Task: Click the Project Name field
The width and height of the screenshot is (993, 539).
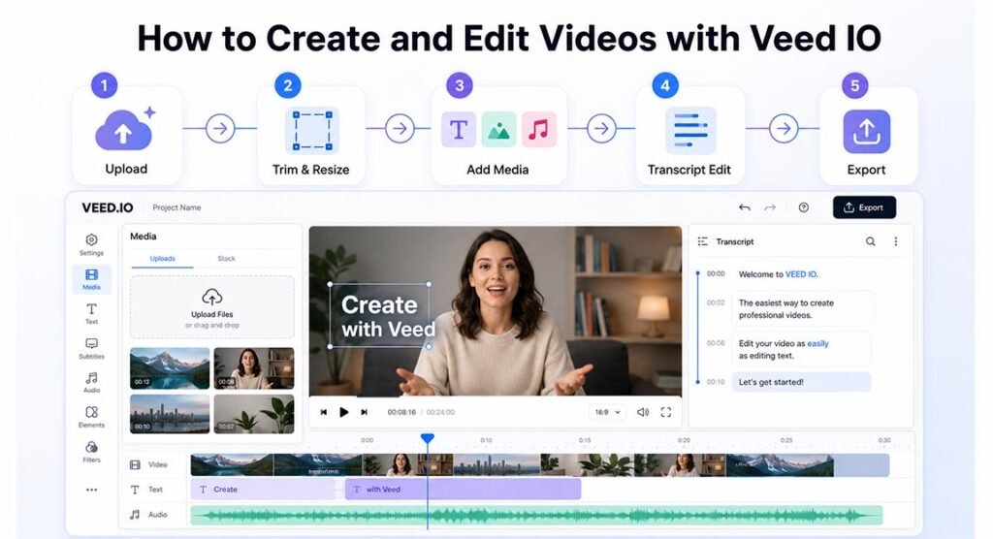Action: tap(176, 207)
